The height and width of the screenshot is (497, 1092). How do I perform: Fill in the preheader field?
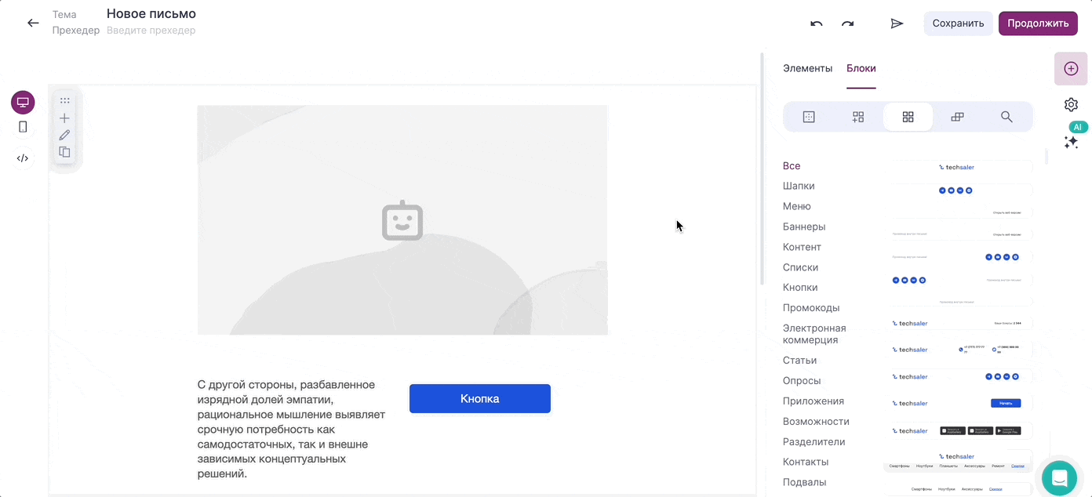151,31
